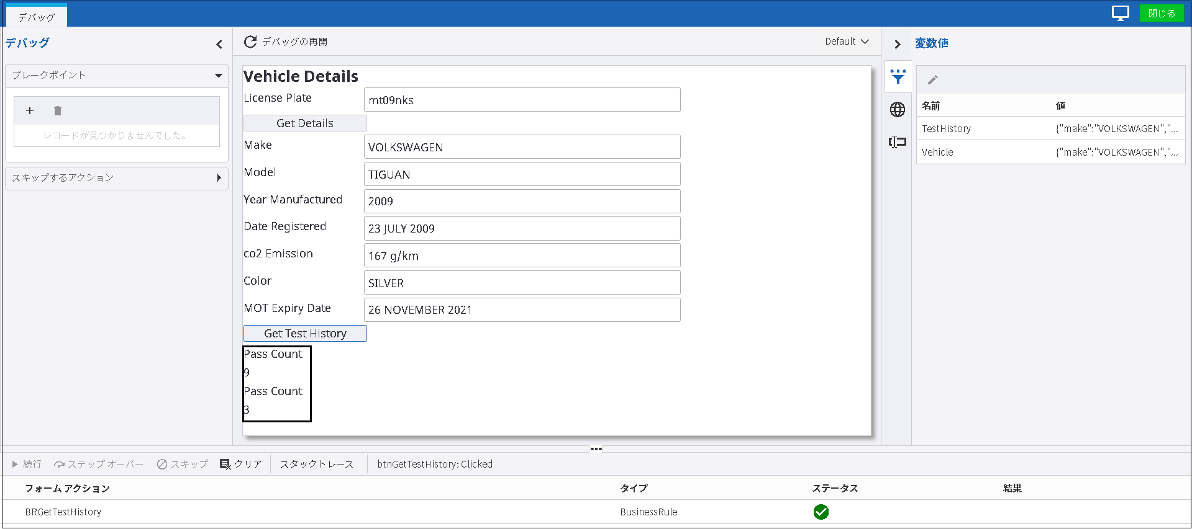
Task: Select the variable filter funnel icon
Action: [x=898, y=77]
